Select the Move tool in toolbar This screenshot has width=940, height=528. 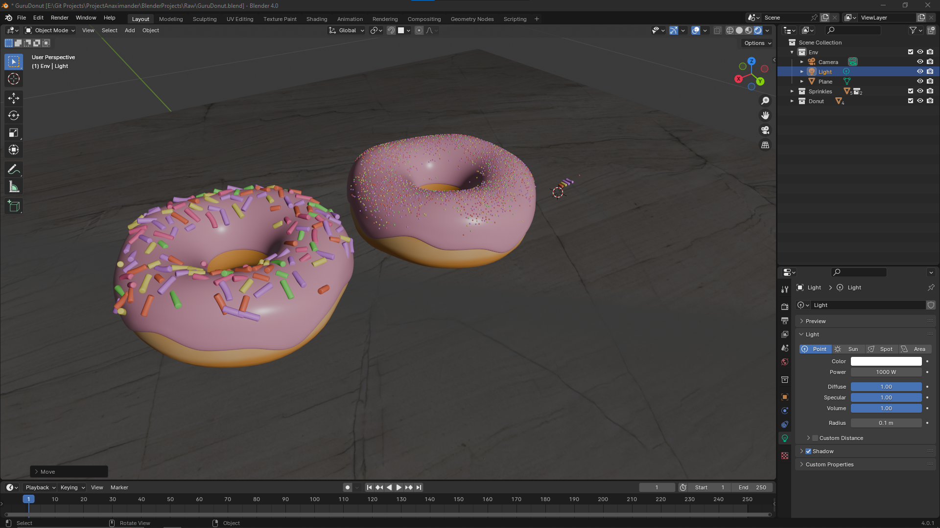(14, 98)
